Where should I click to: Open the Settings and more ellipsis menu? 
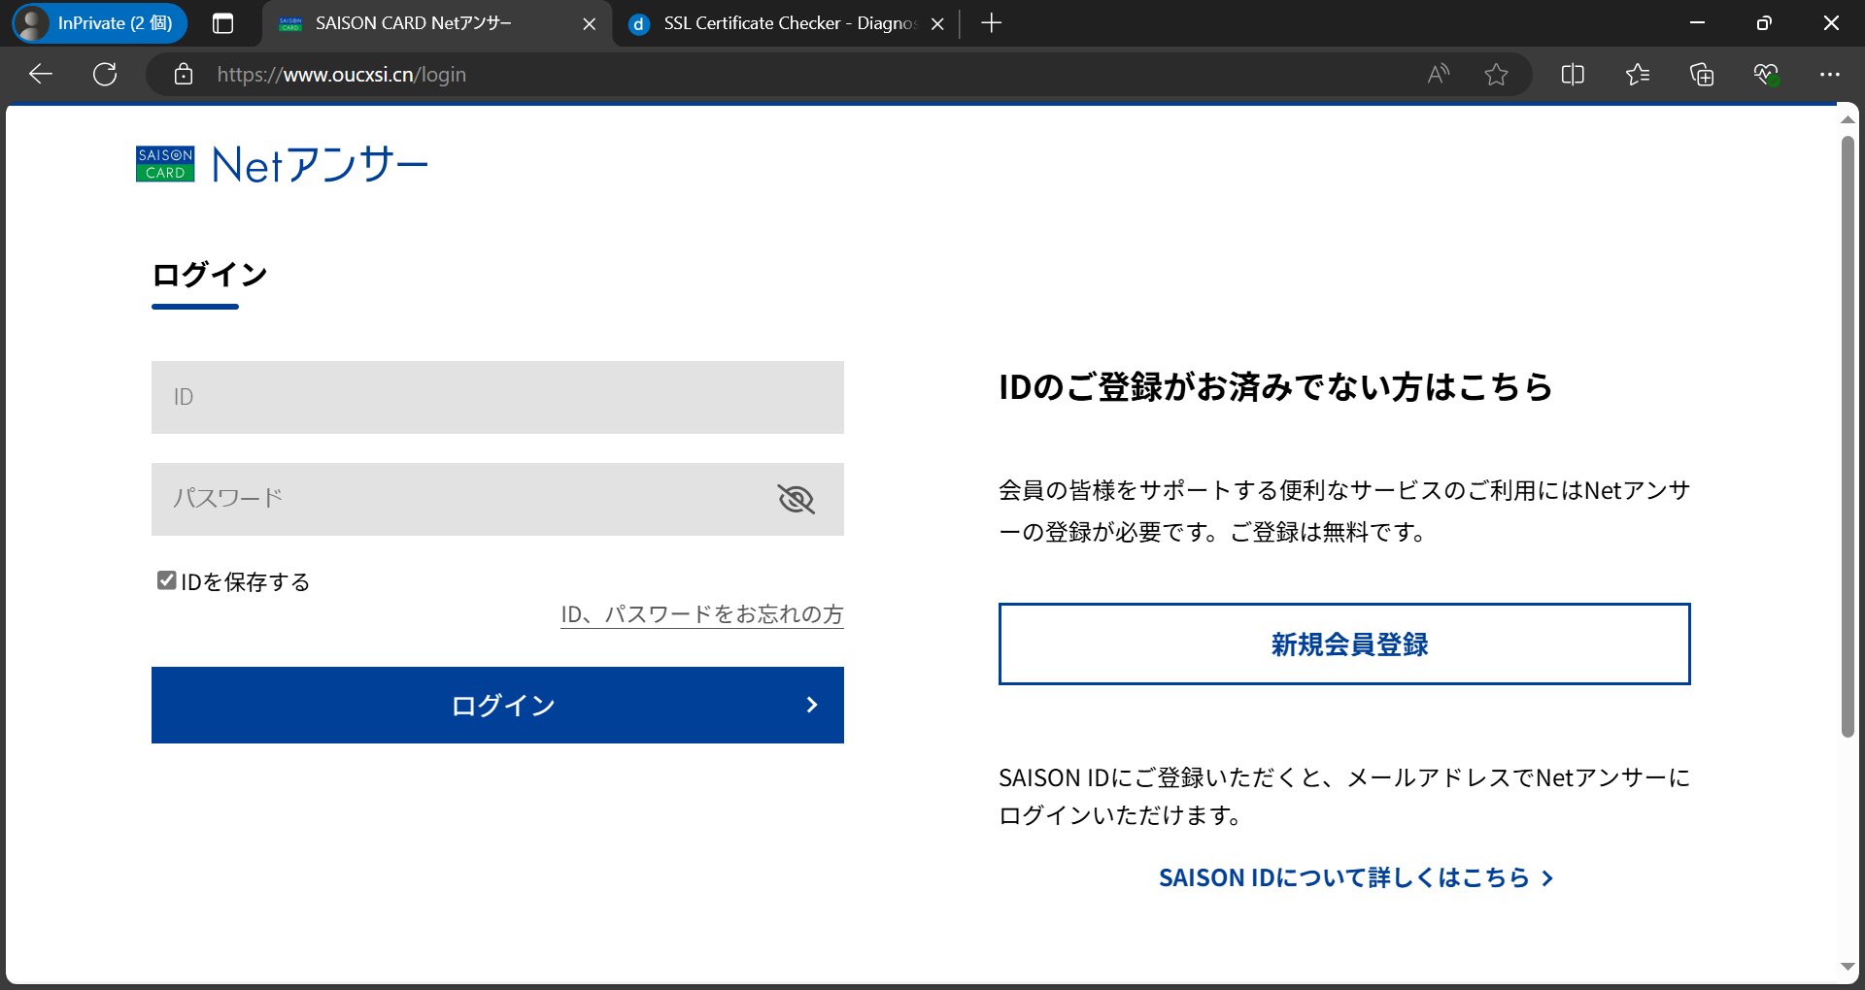pos(1830,75)
